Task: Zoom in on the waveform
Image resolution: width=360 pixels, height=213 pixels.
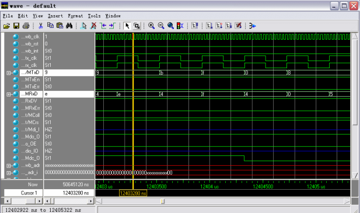Action: coord(151,26)
